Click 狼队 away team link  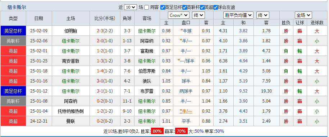pyautogui.click(x=147, y=81)
